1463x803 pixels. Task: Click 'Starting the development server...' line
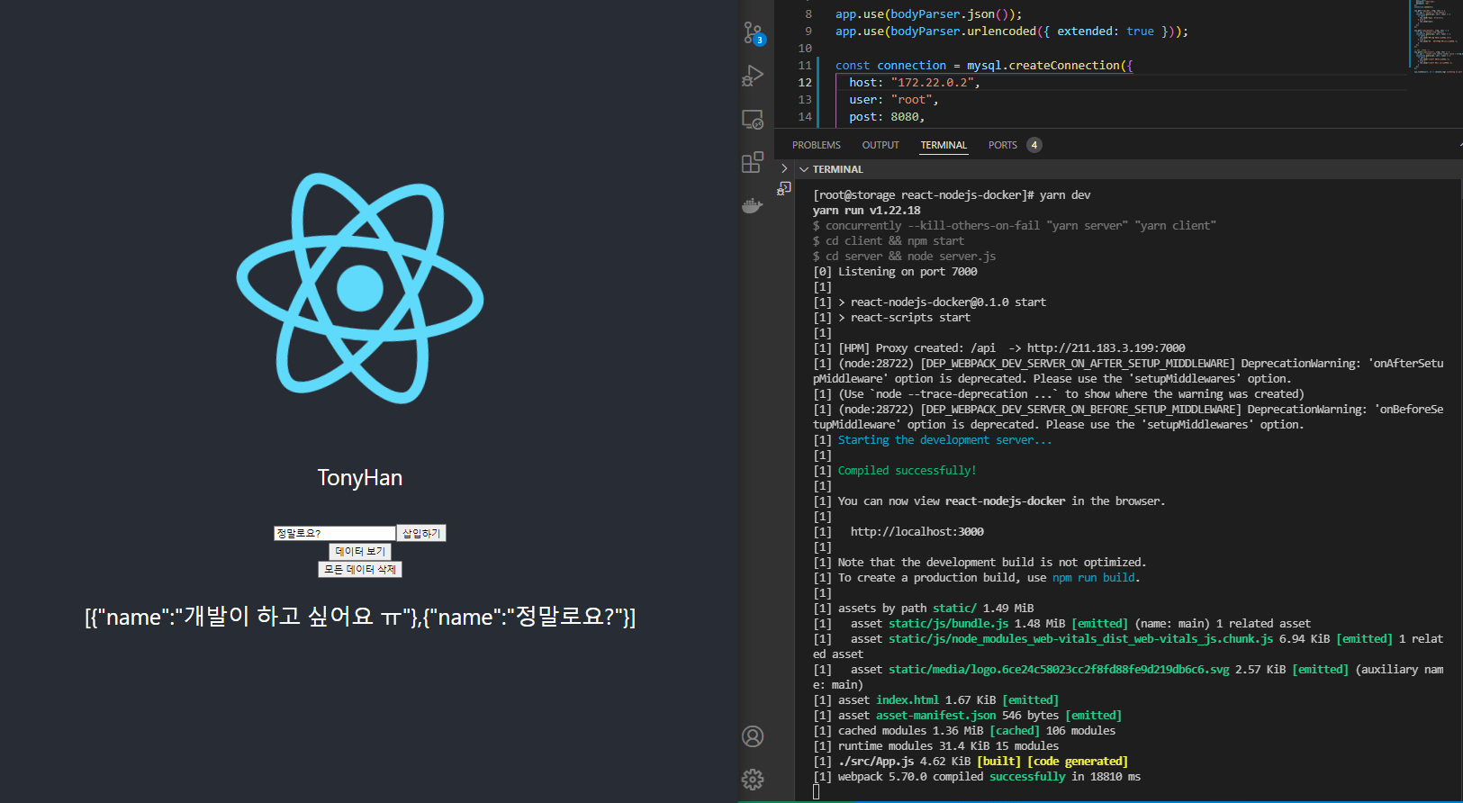pyautogui.click(x=944, y=439)
